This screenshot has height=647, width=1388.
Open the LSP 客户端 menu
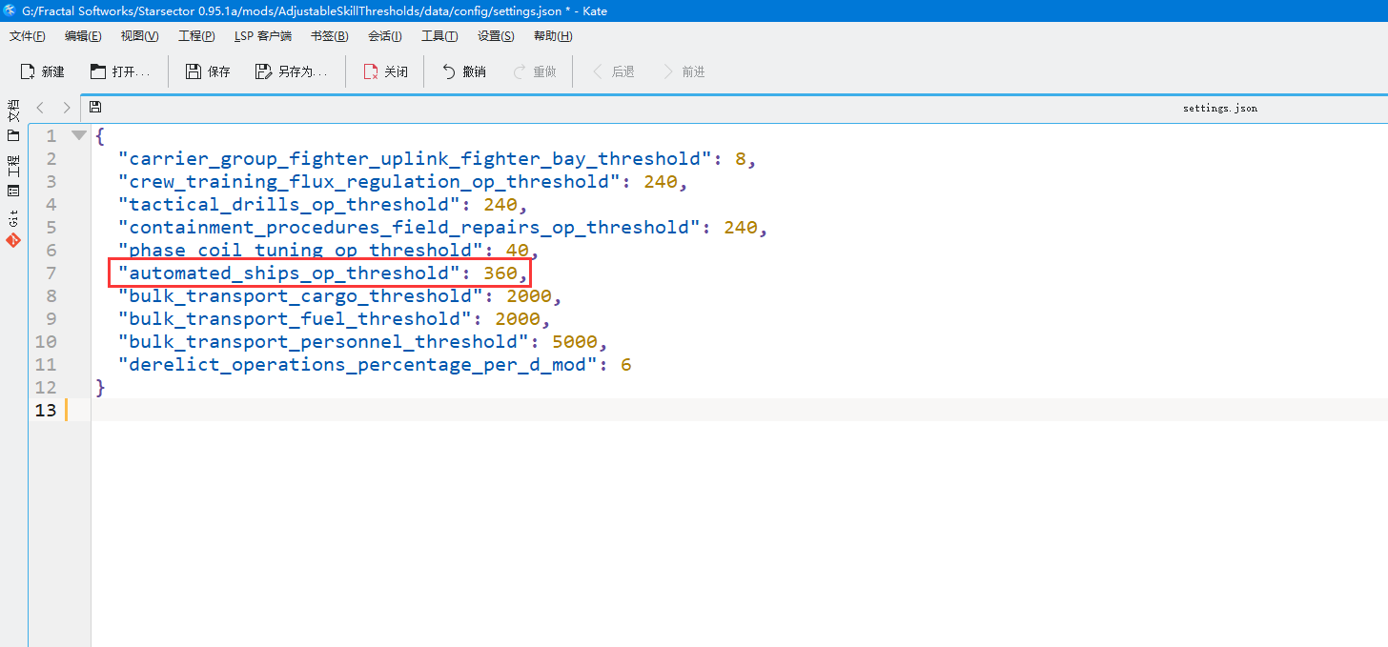point(263,35)
